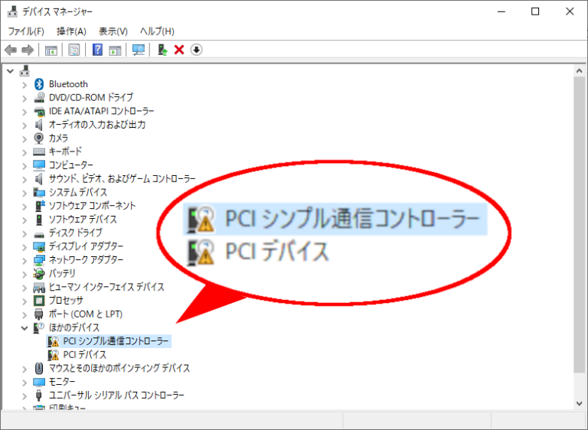Select DVD/CD-ROM ドライブ label
588x430 pixels.
(x=91, y=97)
